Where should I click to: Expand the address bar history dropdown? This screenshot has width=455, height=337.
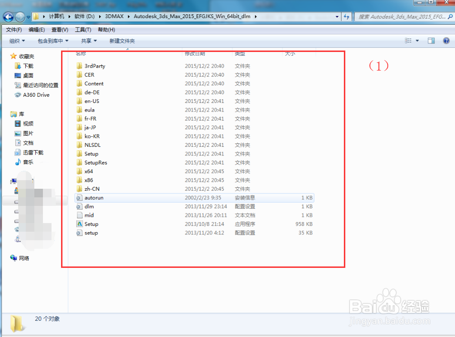tap(337, 17)
